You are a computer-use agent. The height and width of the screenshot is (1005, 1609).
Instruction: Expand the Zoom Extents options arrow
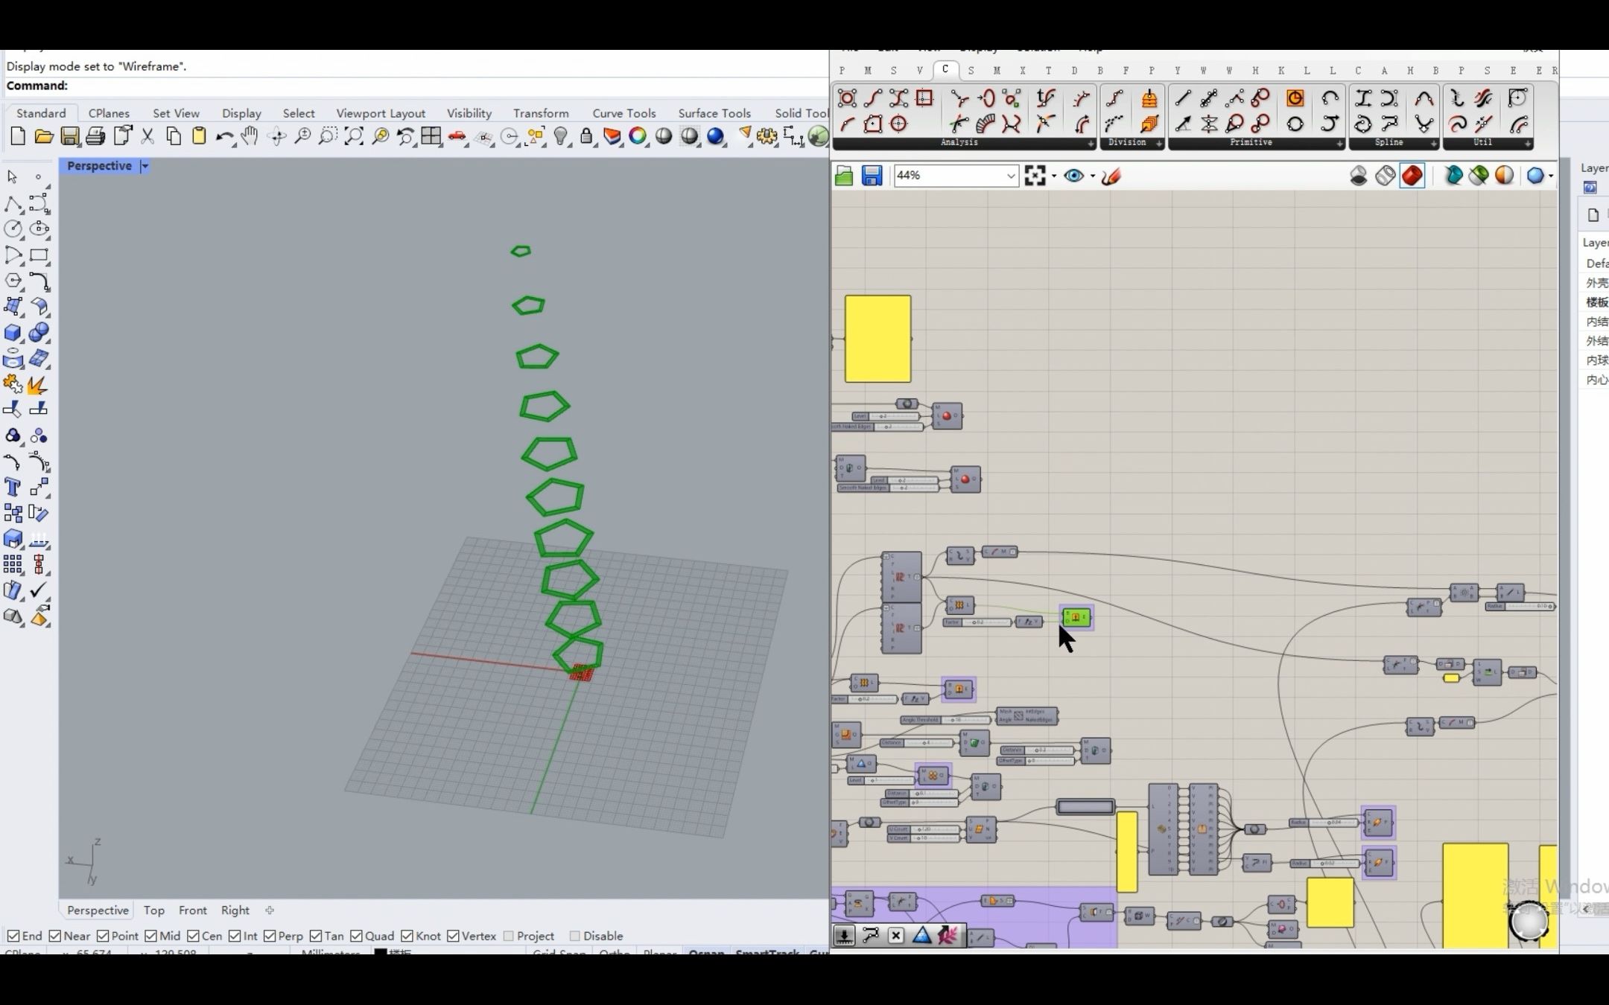[x=1053, y=176]
